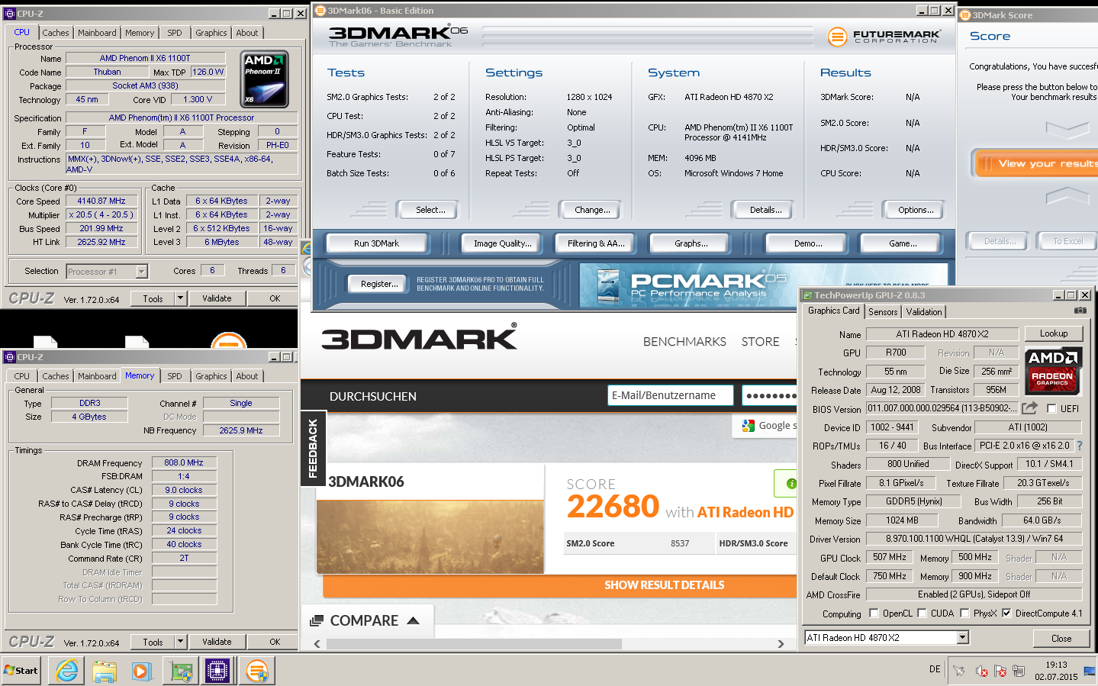
Task: Switch to CPU-Z via purple chip taskbar icon
Action: 217,671
